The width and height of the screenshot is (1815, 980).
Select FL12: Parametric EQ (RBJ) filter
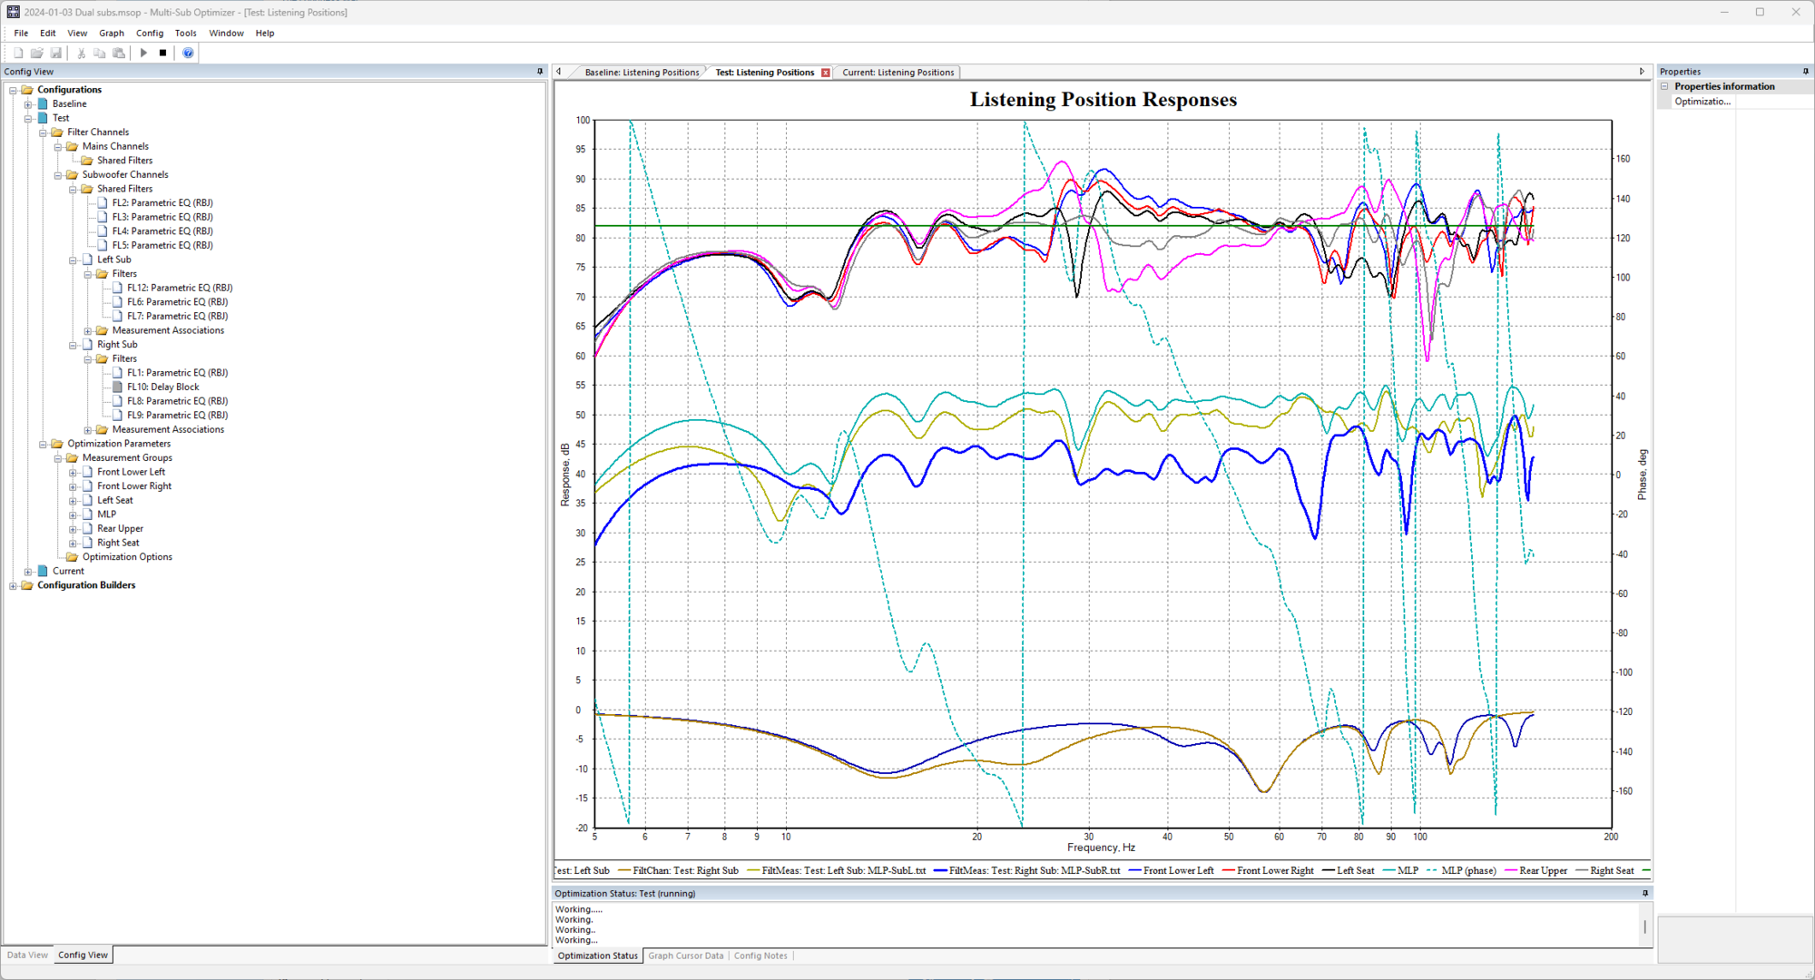tap(180, 288)
